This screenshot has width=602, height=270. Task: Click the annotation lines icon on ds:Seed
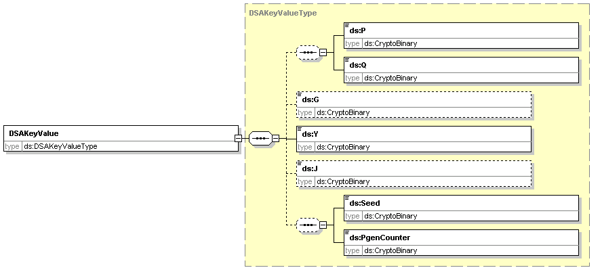[x=347, y=198]
